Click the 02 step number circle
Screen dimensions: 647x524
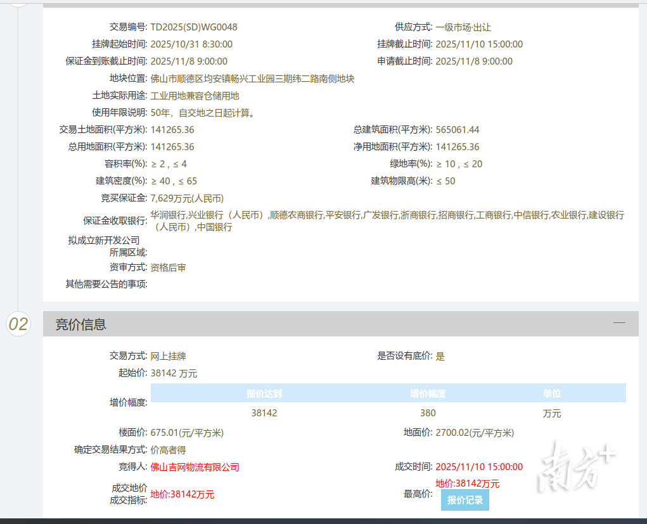click(18, 324)
